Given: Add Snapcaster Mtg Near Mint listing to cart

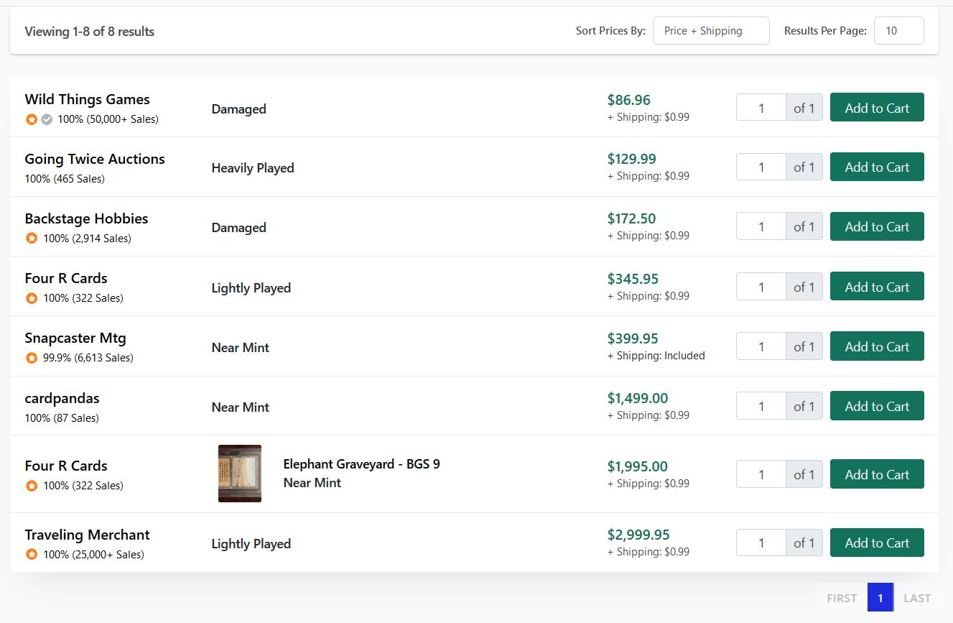Looking at the screenshot, I should tap(876, 346).
